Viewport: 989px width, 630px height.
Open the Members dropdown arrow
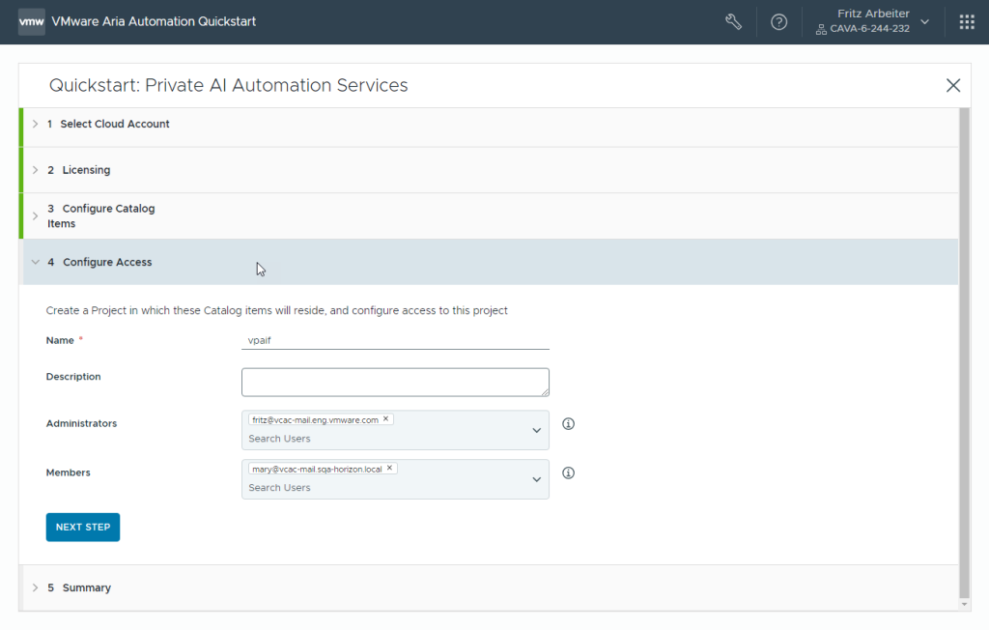tap(537, 479)
